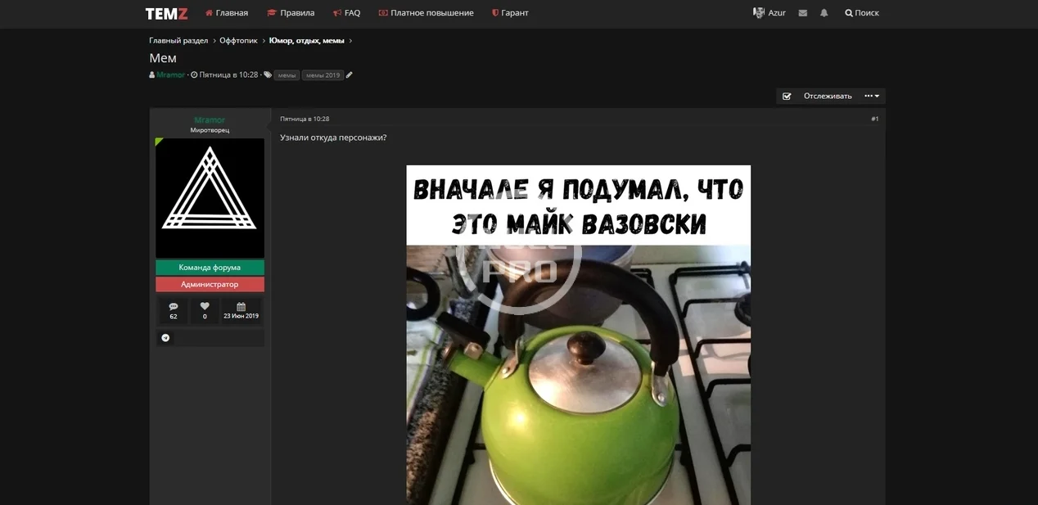Open the Главная home page

(x=227, y=13)
